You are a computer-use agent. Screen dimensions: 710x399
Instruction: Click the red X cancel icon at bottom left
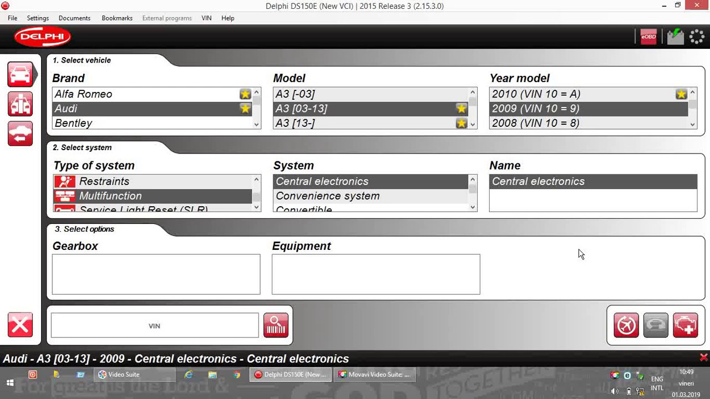coord(20,325)
